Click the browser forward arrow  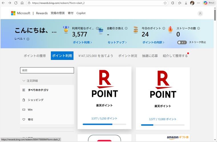pos(9,3)
